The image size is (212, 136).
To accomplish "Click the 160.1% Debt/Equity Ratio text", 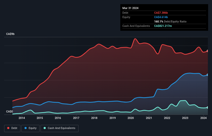I will (170, 21).
